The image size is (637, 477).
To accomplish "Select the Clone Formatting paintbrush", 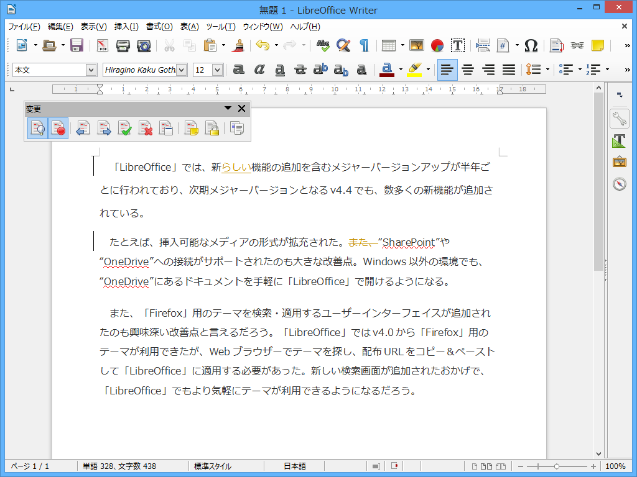I will pos(237,45).
